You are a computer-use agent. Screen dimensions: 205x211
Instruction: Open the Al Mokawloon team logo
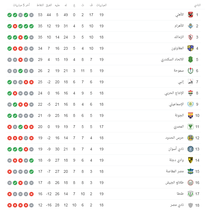pos(191,48)
